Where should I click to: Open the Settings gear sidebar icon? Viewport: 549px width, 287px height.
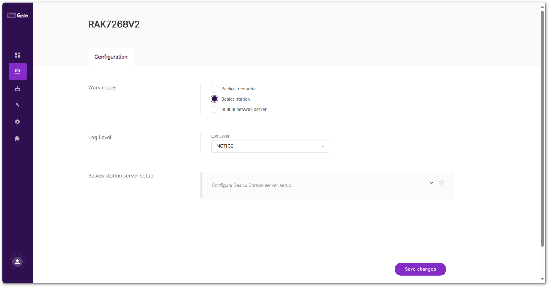[18, 122]
